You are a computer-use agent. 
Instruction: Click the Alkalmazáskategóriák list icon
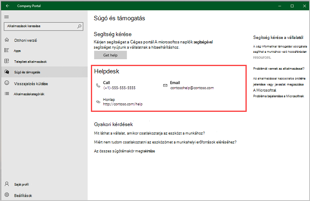[7, 94]
